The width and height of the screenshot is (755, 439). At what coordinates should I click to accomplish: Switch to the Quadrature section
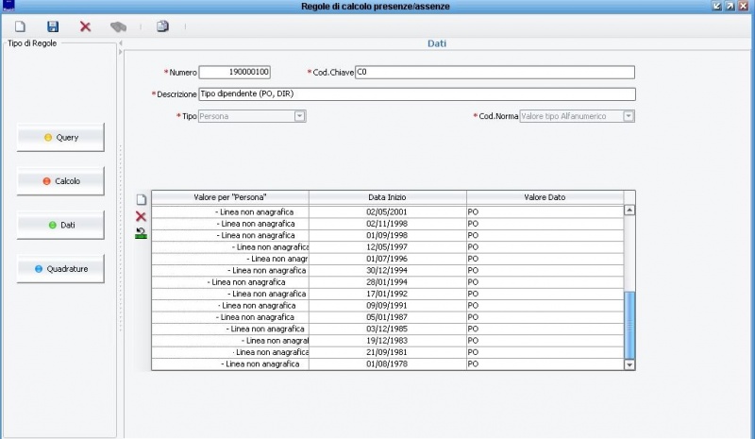(60, 269)
